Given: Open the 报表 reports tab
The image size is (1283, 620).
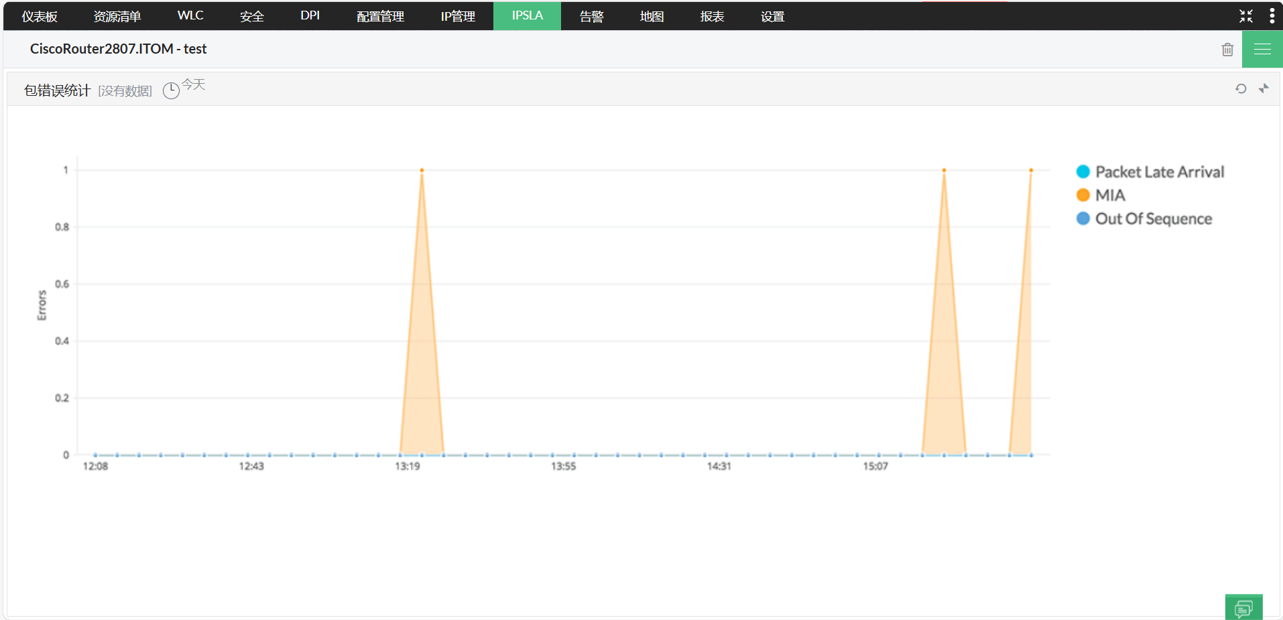Looking at the screenshot, I should point(712,16).
